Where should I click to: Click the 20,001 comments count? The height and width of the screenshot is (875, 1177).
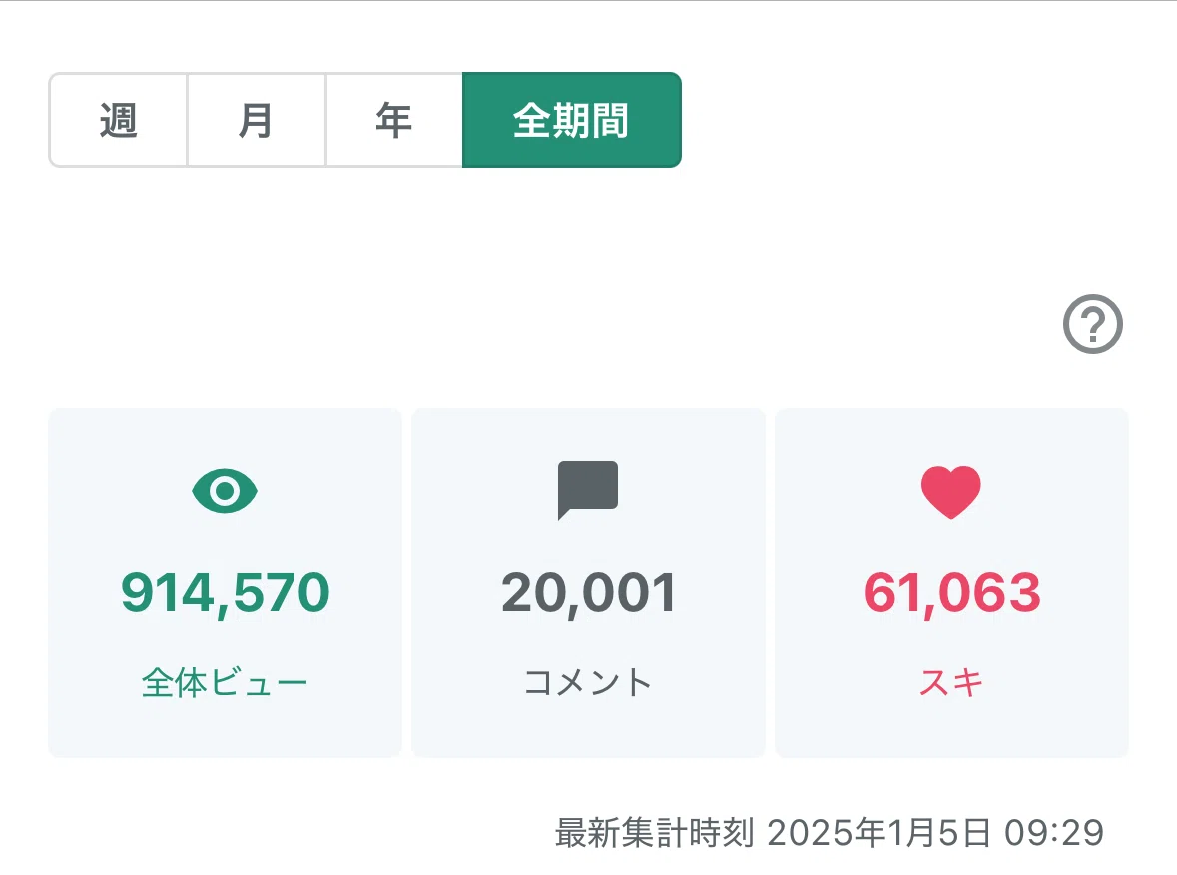point(589,594)
